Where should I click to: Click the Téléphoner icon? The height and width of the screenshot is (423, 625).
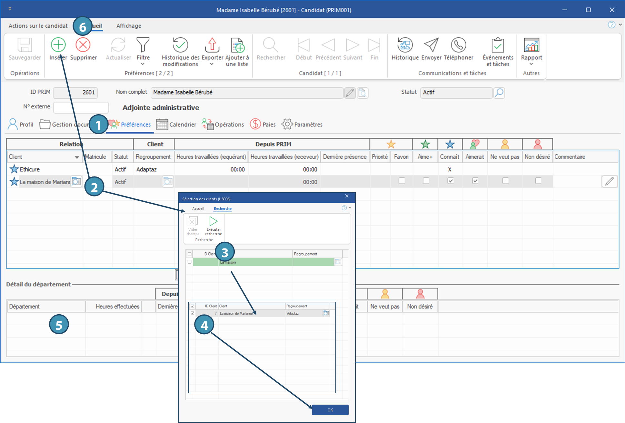458,45
